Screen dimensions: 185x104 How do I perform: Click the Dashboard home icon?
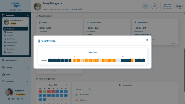click(5, 29)
